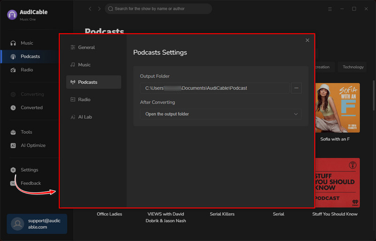Viewport: 376px width, 241px height.
Task: Go back with the left arrow
Action: [90, 9]
